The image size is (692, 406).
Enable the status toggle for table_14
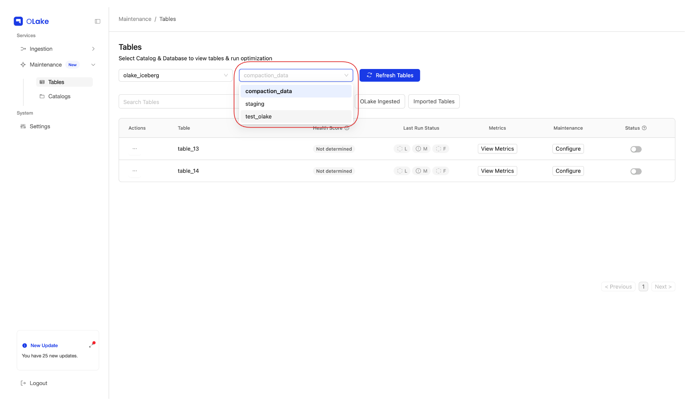point(636,171)
